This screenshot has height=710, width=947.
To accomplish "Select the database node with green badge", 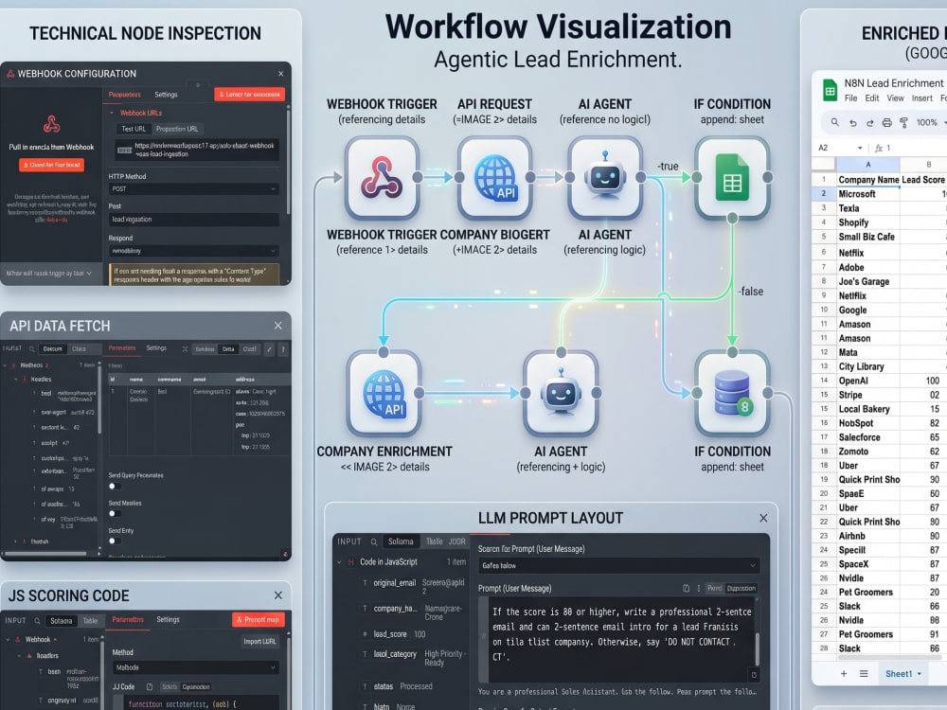I will click(732, 393).
